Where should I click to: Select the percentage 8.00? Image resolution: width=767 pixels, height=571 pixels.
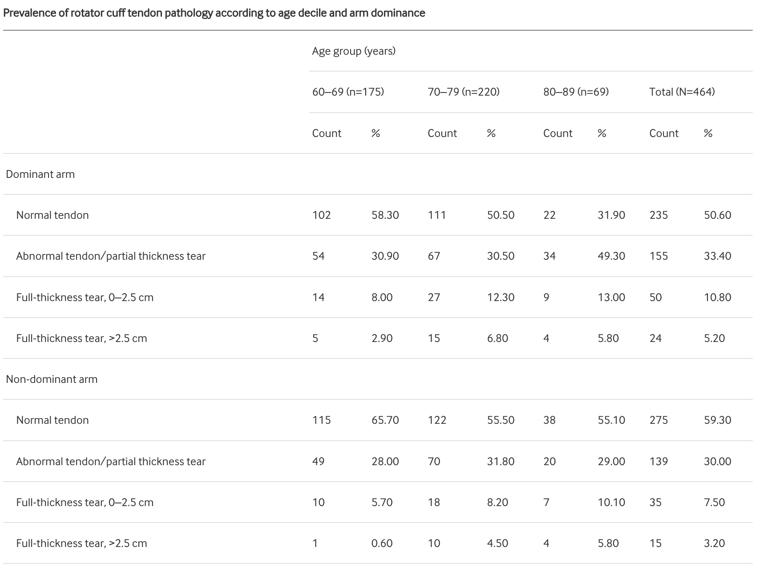click(382, 298)
